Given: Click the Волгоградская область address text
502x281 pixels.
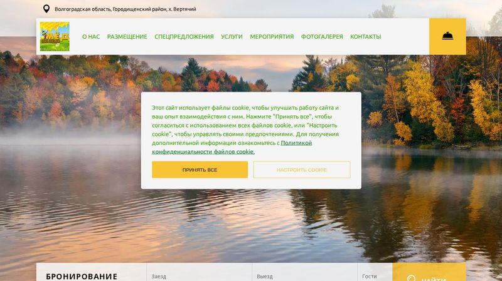Looking at the screenshot, I should pos(125,9).
